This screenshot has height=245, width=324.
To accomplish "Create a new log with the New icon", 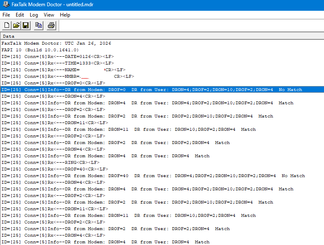I will (7, 26).
